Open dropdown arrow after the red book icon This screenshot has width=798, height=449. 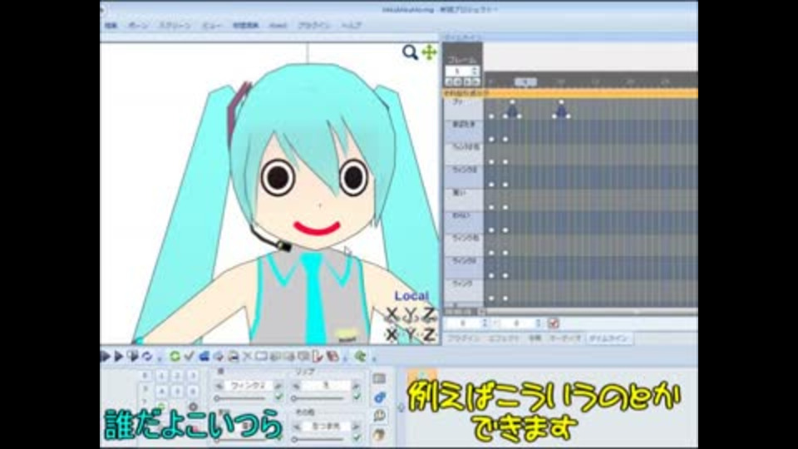346,358
